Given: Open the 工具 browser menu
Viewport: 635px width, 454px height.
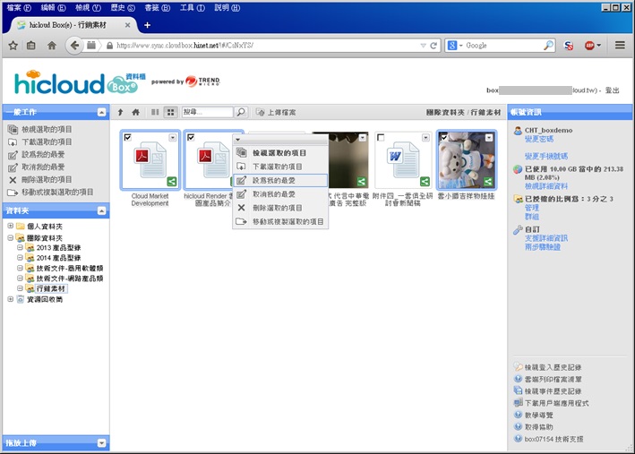Looking at the screenshot, I should coord(193,8).
